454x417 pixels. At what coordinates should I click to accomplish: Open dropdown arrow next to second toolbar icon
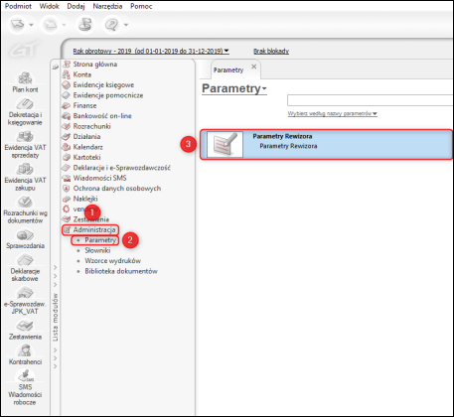click(64, 25)
